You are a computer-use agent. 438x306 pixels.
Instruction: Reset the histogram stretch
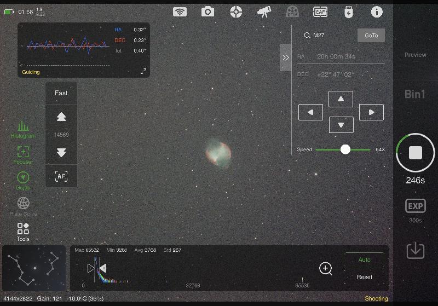tap(365, 277)
